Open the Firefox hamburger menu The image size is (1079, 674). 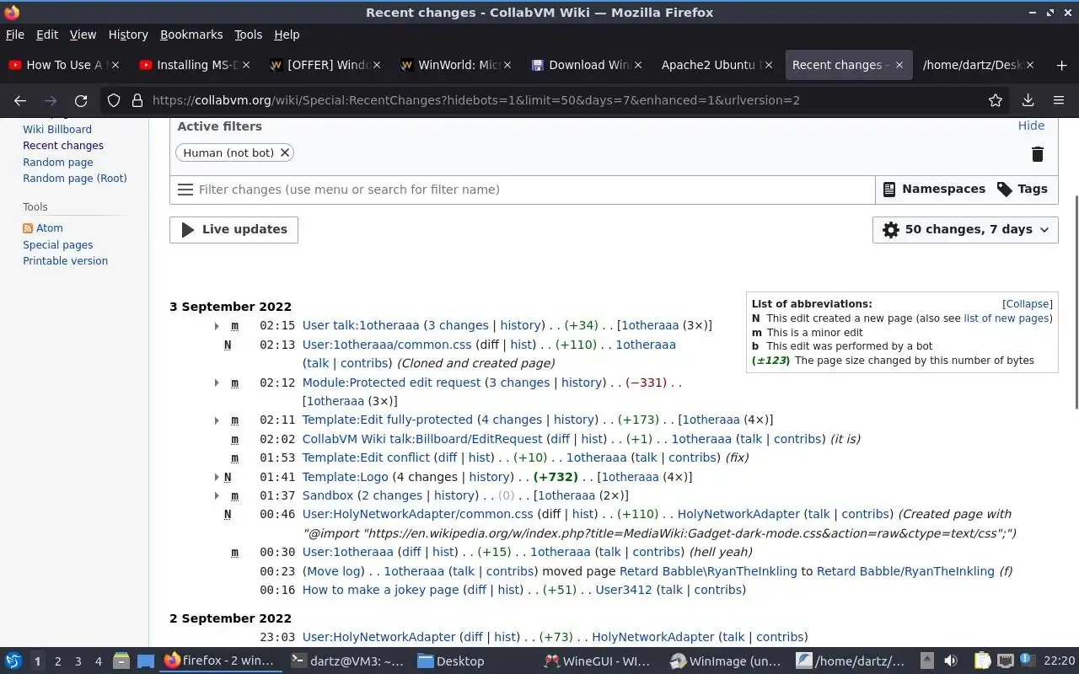pos(1059,100)
